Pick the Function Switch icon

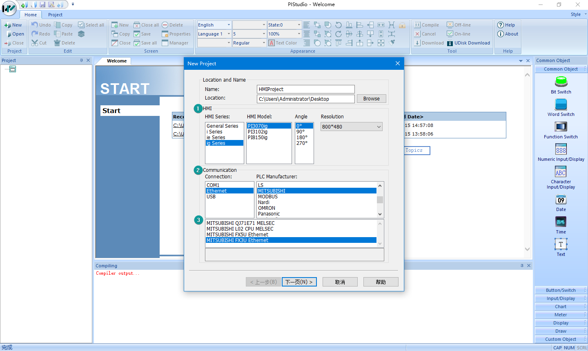[x=561, y=127]
